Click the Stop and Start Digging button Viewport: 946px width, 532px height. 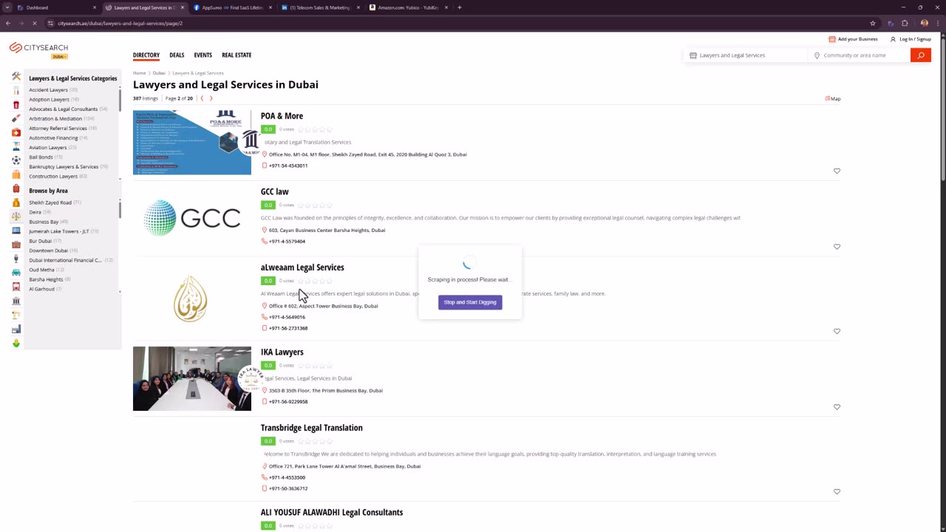coord(470,302)
